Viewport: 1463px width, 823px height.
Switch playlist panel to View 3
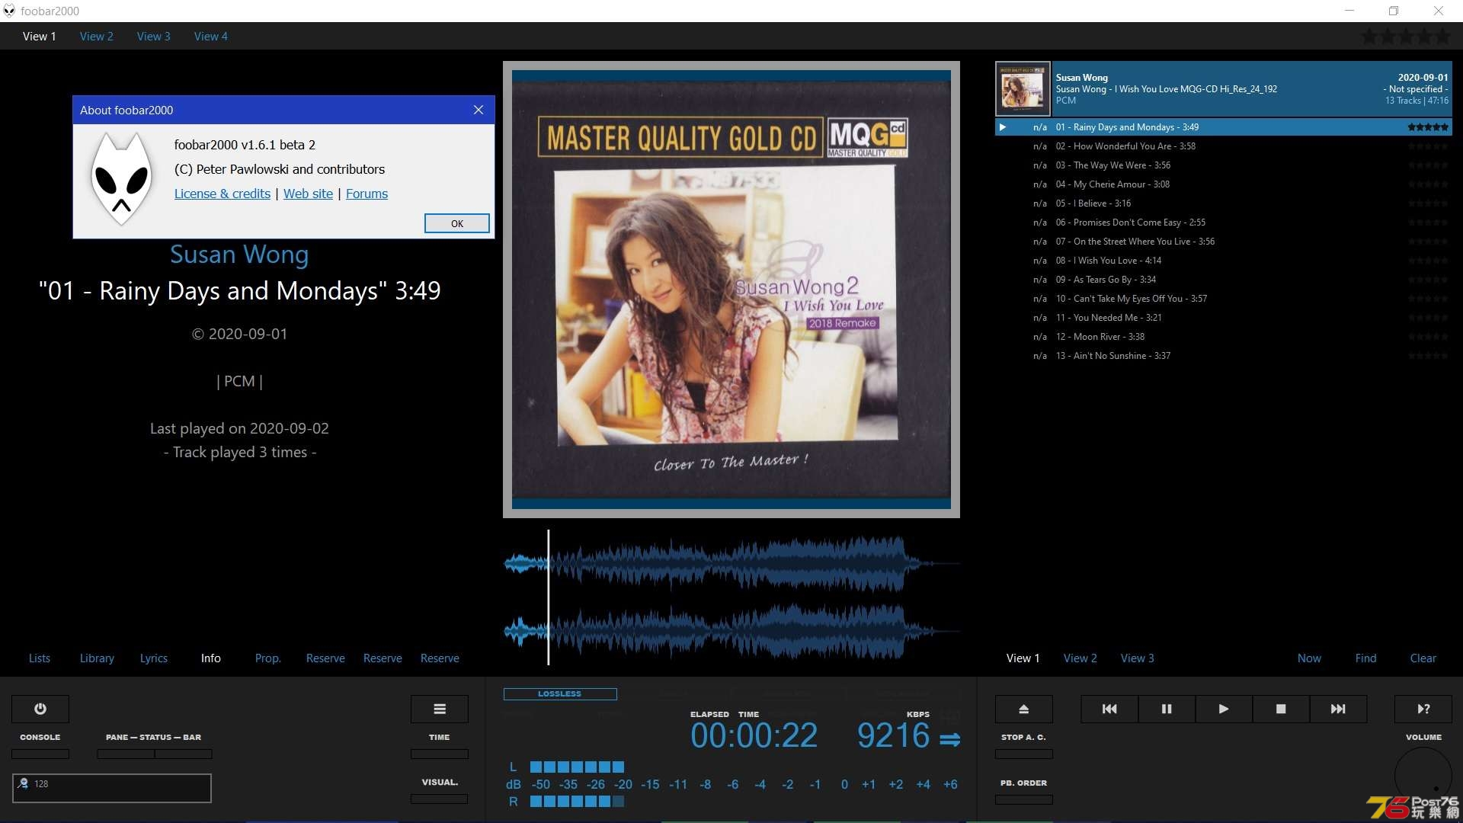[x=1138, y=658]
